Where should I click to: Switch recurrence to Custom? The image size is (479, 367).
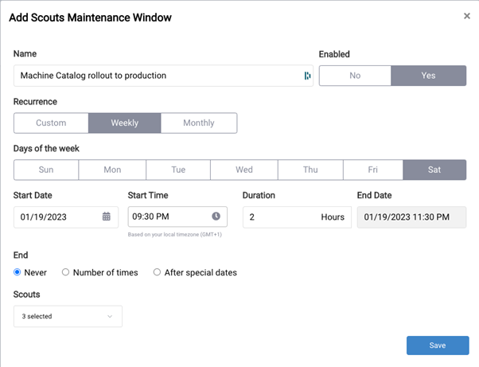[x=51, y=123]
